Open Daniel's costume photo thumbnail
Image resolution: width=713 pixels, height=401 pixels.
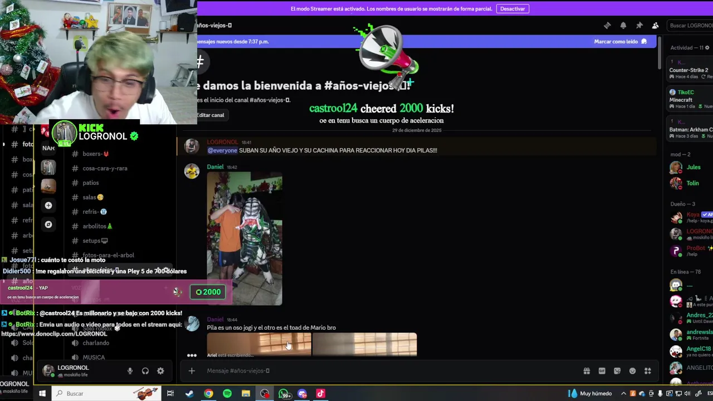click(x=245, y=238)
